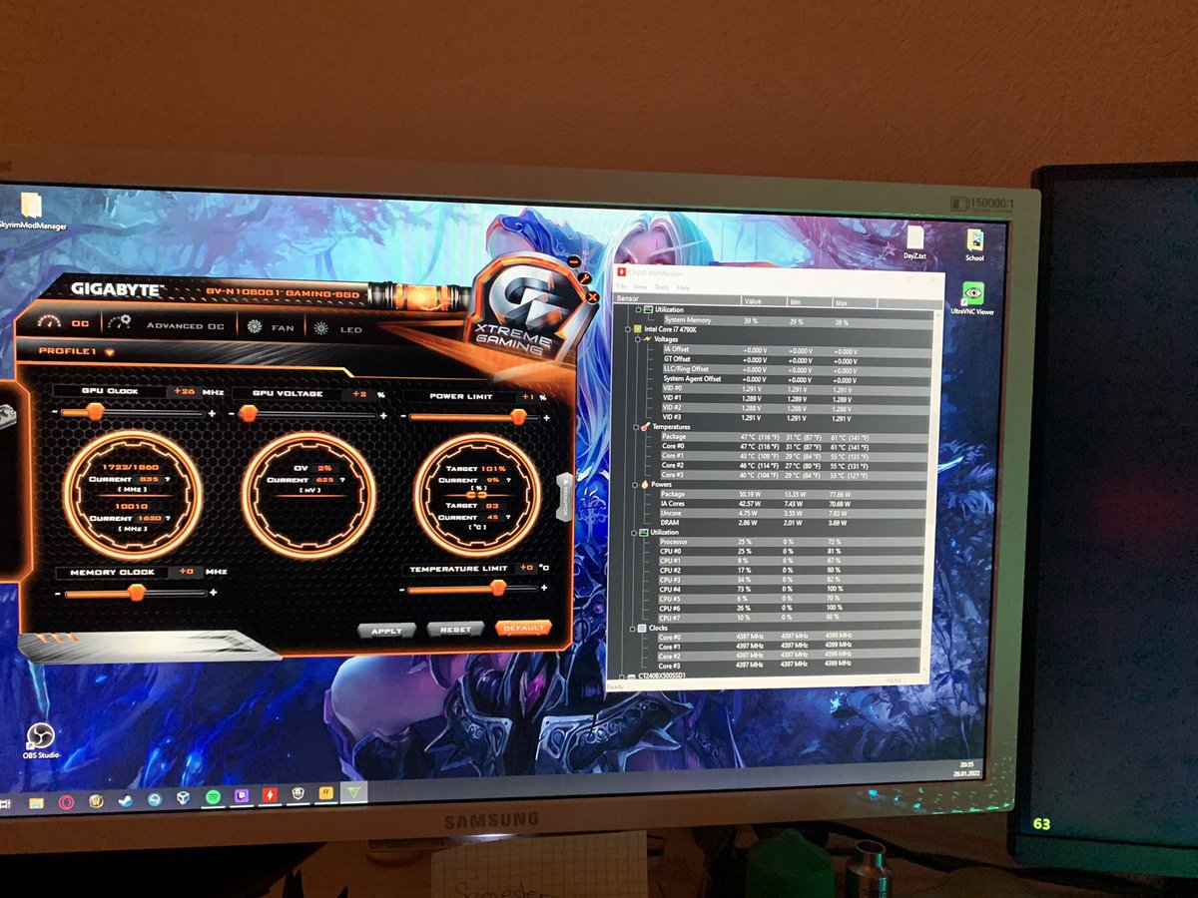
Task: Open Twitch from the taskbar
Action: coord(241,796)
